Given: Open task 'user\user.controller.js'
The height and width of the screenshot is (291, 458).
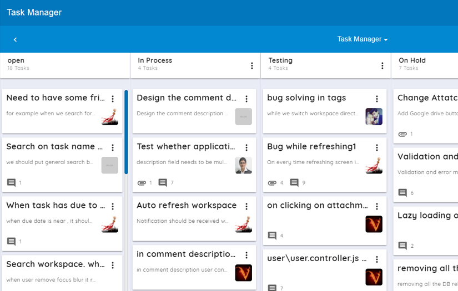Looking at the screenshot, I should point(316,258).
